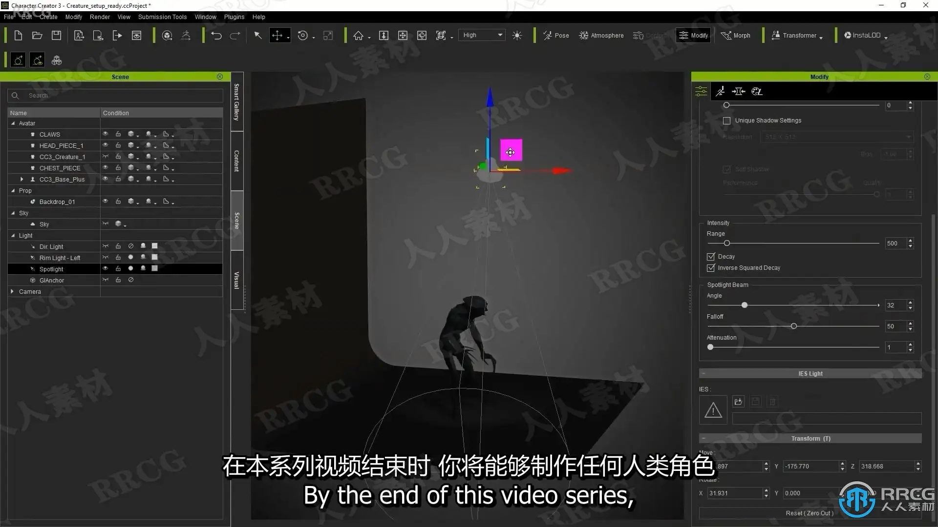Toggle visibility of CLAWS
Viewport: 938px width, 527px height.
105,134
